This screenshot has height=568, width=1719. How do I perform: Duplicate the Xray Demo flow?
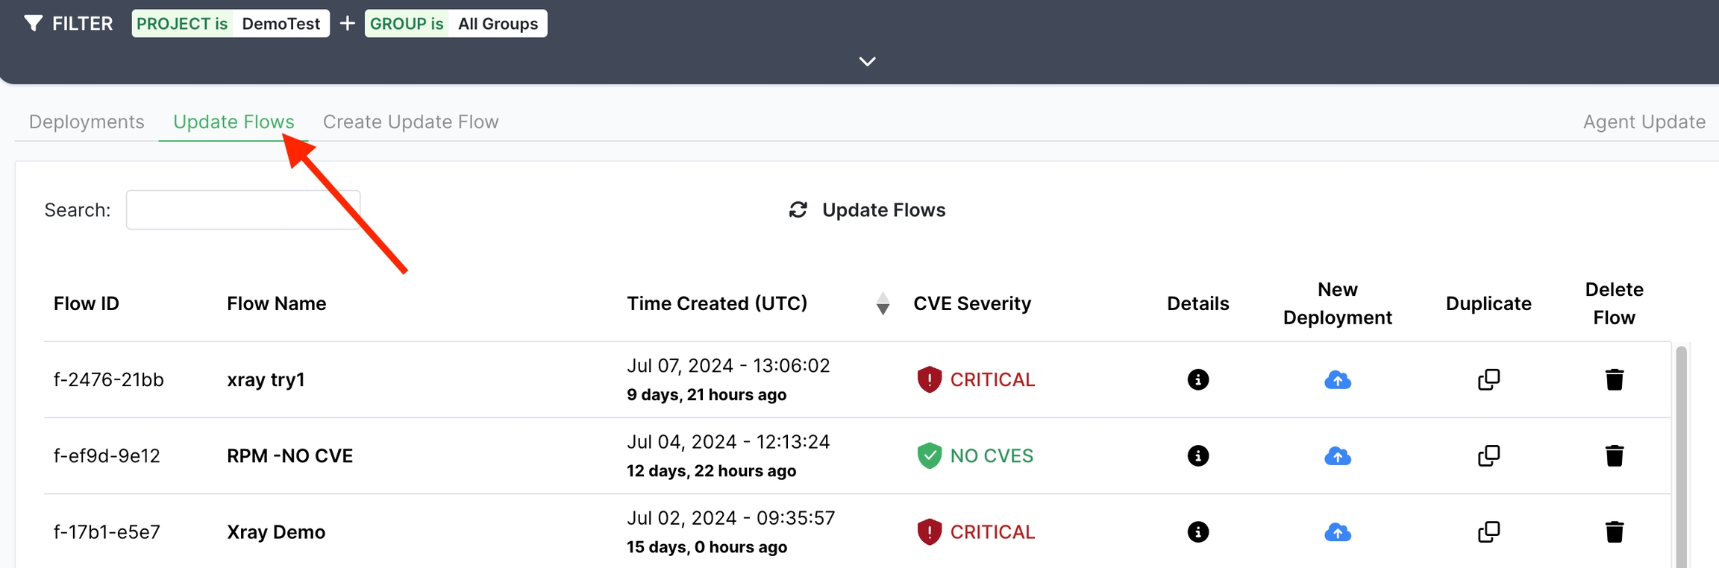[x=1488, y=531]
